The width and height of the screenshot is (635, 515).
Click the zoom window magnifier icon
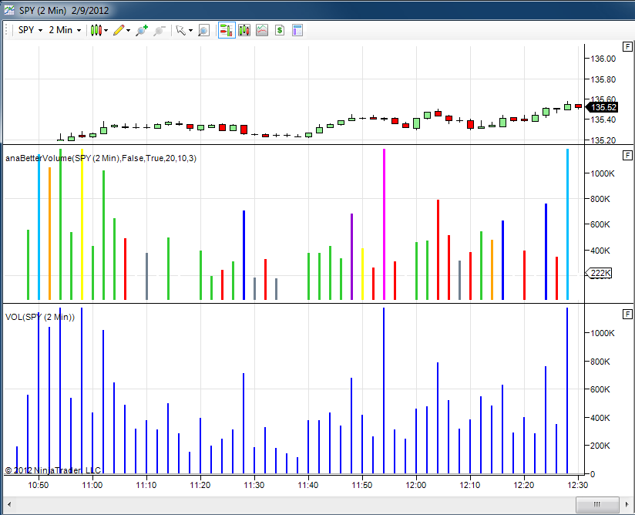tap(203, 30)
